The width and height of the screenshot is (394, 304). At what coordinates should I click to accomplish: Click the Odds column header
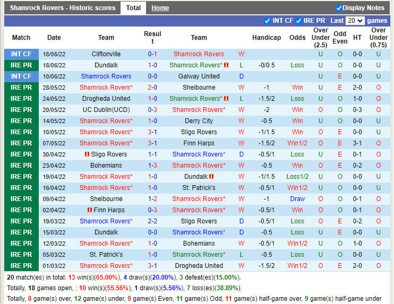coord(297,38)
